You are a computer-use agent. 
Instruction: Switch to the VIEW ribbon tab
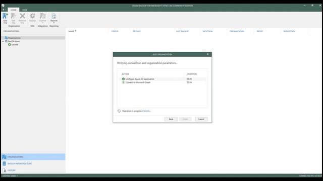[x=25, y=10]
